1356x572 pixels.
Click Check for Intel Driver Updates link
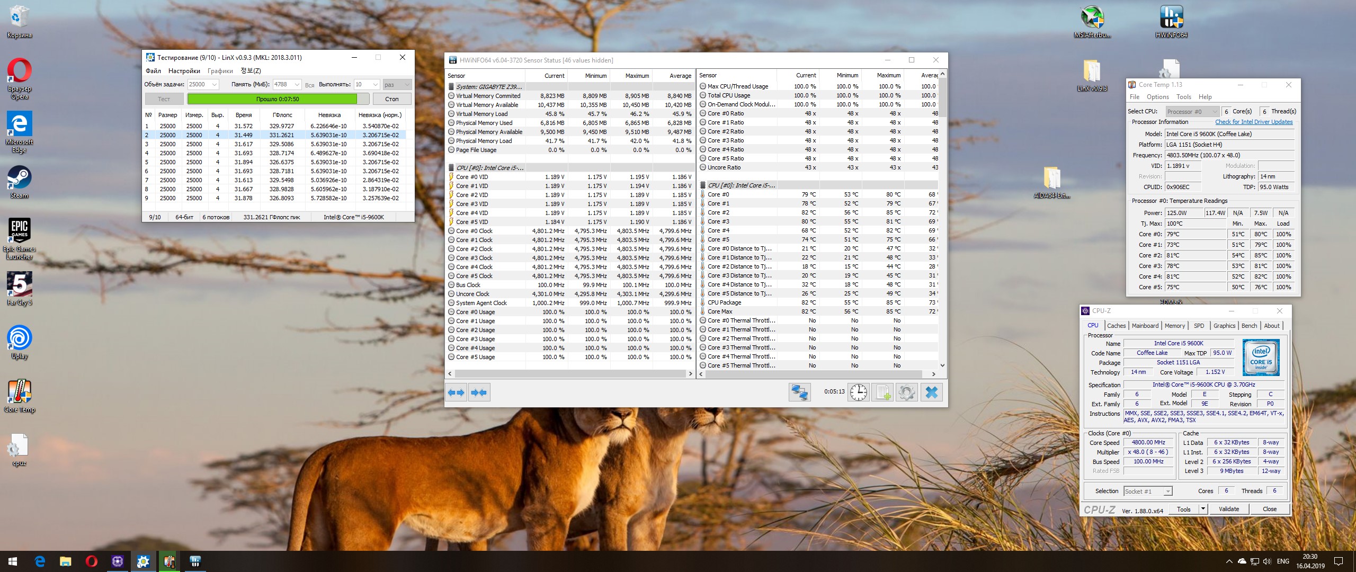(1253, 122)
